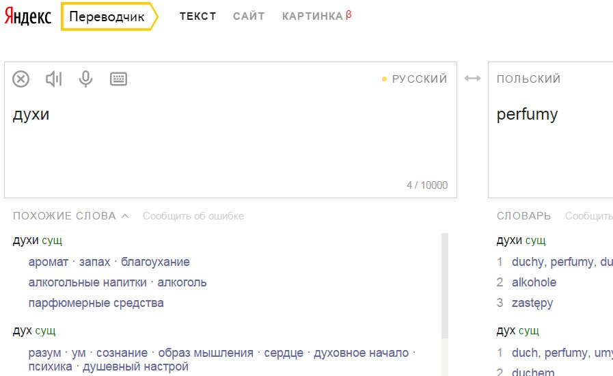Click dictionary translation duchy
The width and height of the screenshot is (613, 376).
(x=527, y=262)
